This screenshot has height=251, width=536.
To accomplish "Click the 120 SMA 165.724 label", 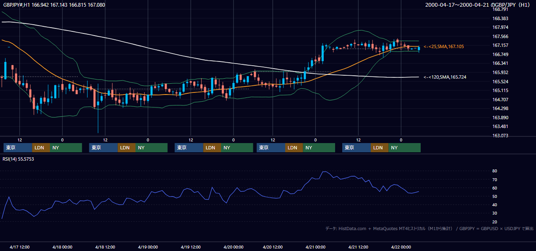I will (445, 77).
